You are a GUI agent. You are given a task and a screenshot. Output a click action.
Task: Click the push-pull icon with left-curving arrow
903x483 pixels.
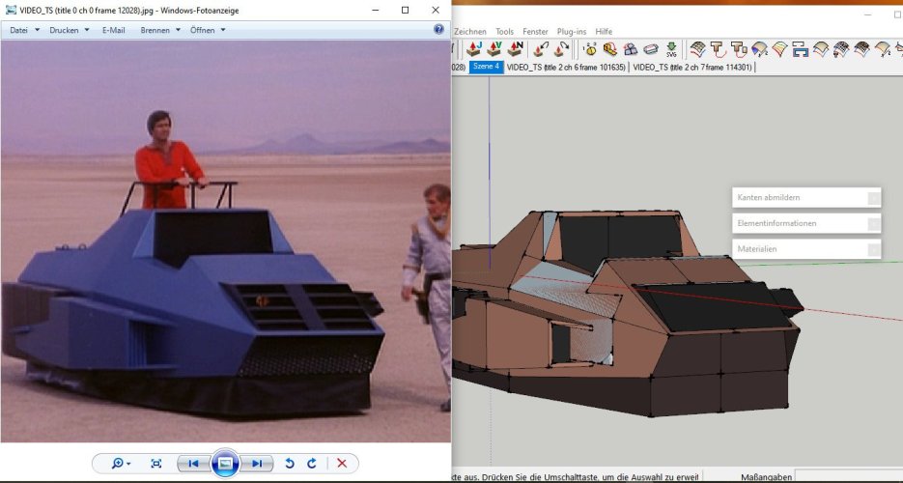[x=540, y=49]
